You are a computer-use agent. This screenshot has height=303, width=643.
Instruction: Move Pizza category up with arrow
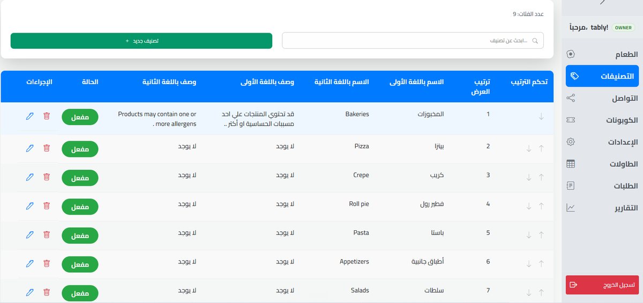pyautogui.click(x=541, y=149)
